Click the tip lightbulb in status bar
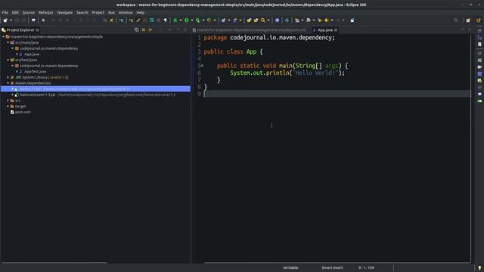Image resolution: width=484 pixels, height=272 pixels. tap(479, 268)
